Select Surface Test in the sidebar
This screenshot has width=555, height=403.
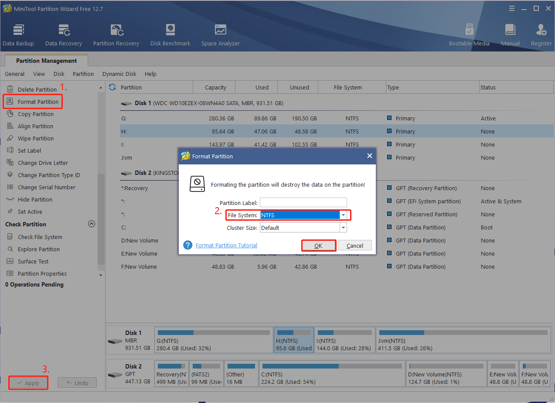(34, 261)
